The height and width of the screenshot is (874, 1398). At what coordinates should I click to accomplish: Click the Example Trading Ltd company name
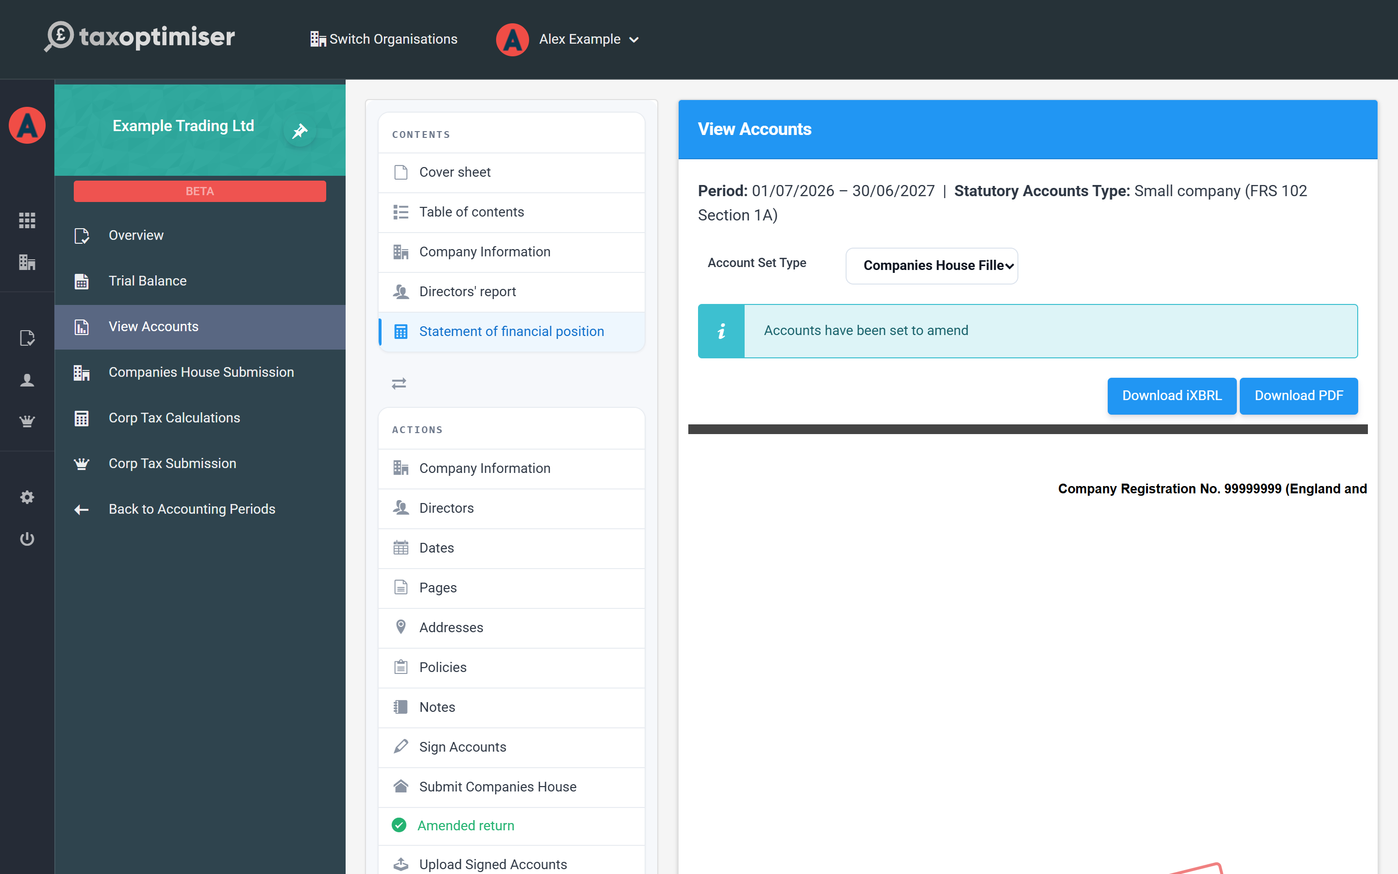click(183, 126)
